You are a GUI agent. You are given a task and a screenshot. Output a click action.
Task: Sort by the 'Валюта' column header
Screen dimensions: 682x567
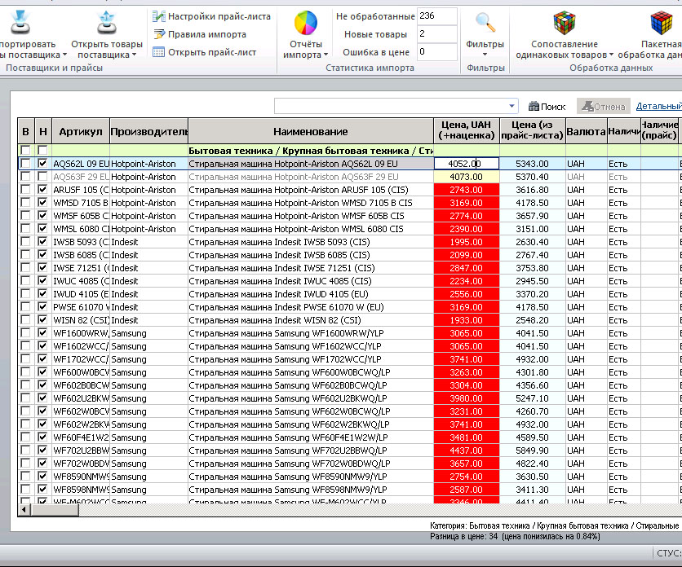pos(587,131)
